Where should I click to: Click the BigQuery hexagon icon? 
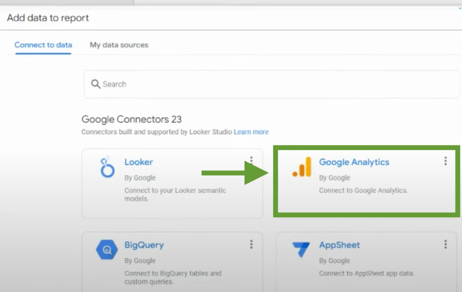click(107, 249)
